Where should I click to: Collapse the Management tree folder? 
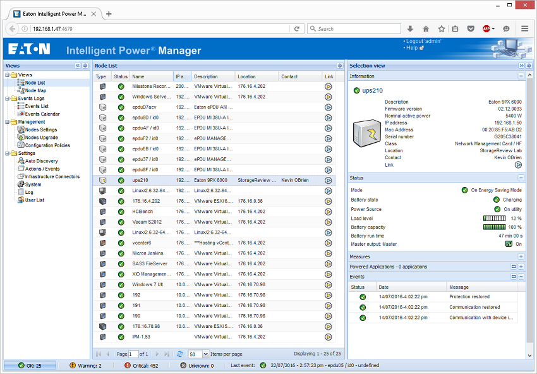pos(7,121)
